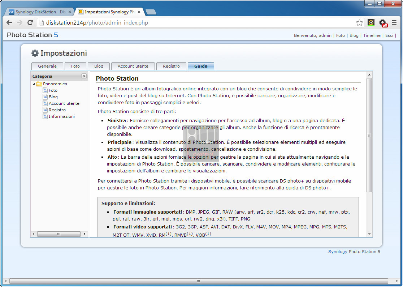Collapse the Categoria panel with double-chevron
Image resolution: width=403 pixels, height=287 pixels.
[x=84, y=76]
